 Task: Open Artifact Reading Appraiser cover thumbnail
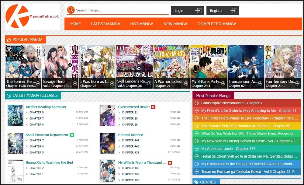pos(15,116)
